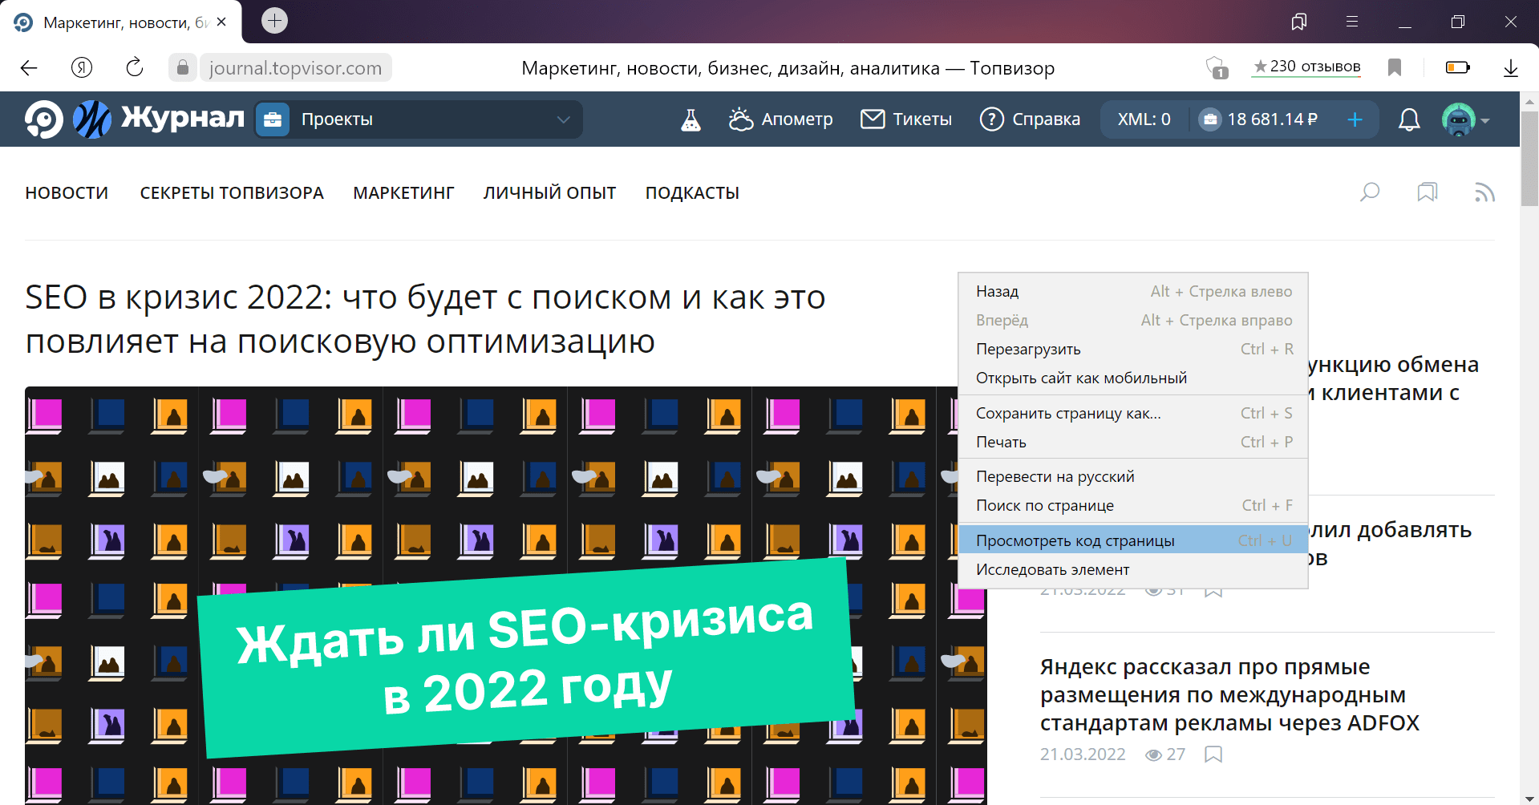Choose Просмотреть код страницы
This screenshot has height=805, width=1539.
tap(1133, 540)
